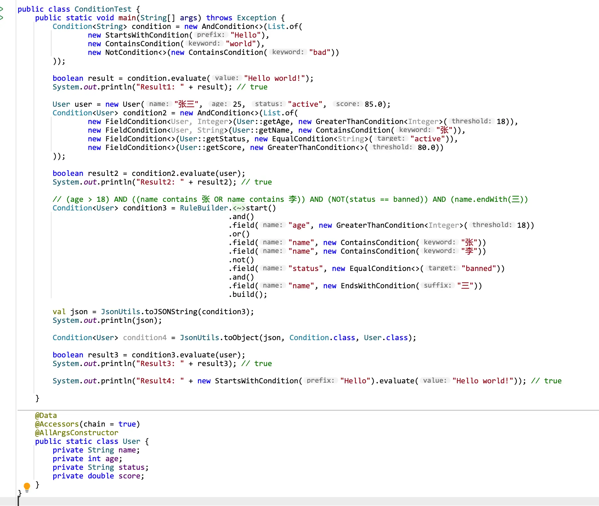Click the 'score:' hint in User constructor
Viewport: 599px width, 506px height.
(347, 104)
